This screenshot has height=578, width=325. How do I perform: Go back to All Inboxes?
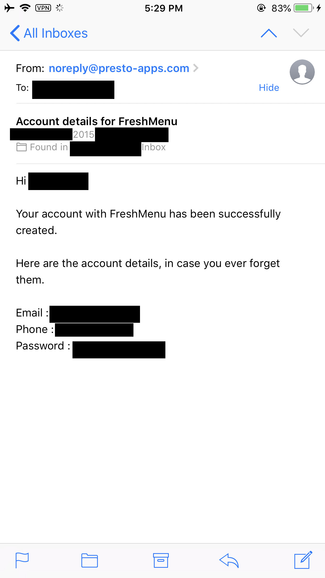coord(49,33)
